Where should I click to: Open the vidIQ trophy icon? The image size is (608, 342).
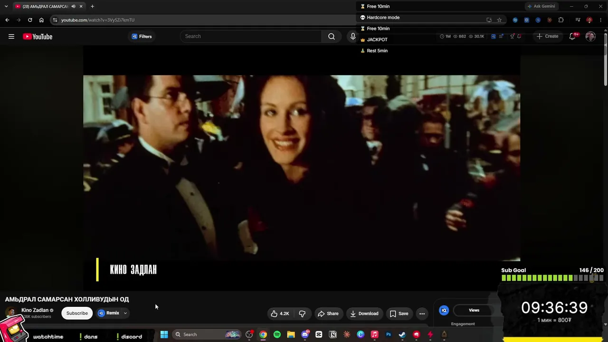[x=512, y=37]
